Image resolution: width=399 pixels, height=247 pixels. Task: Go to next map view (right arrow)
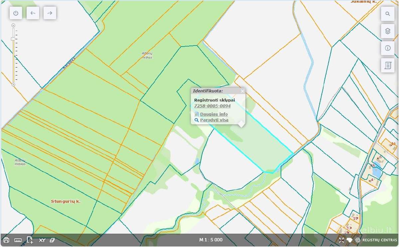[50, 13]
